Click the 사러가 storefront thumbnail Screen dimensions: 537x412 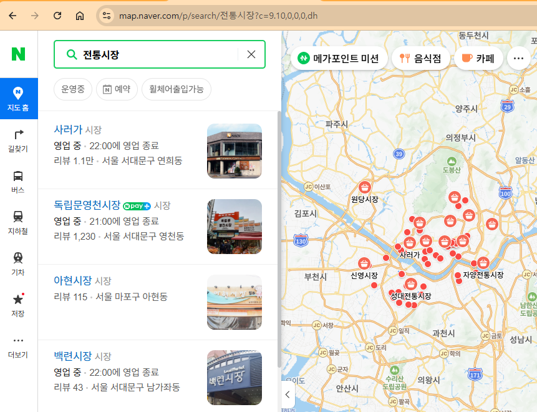click(235, 151)
